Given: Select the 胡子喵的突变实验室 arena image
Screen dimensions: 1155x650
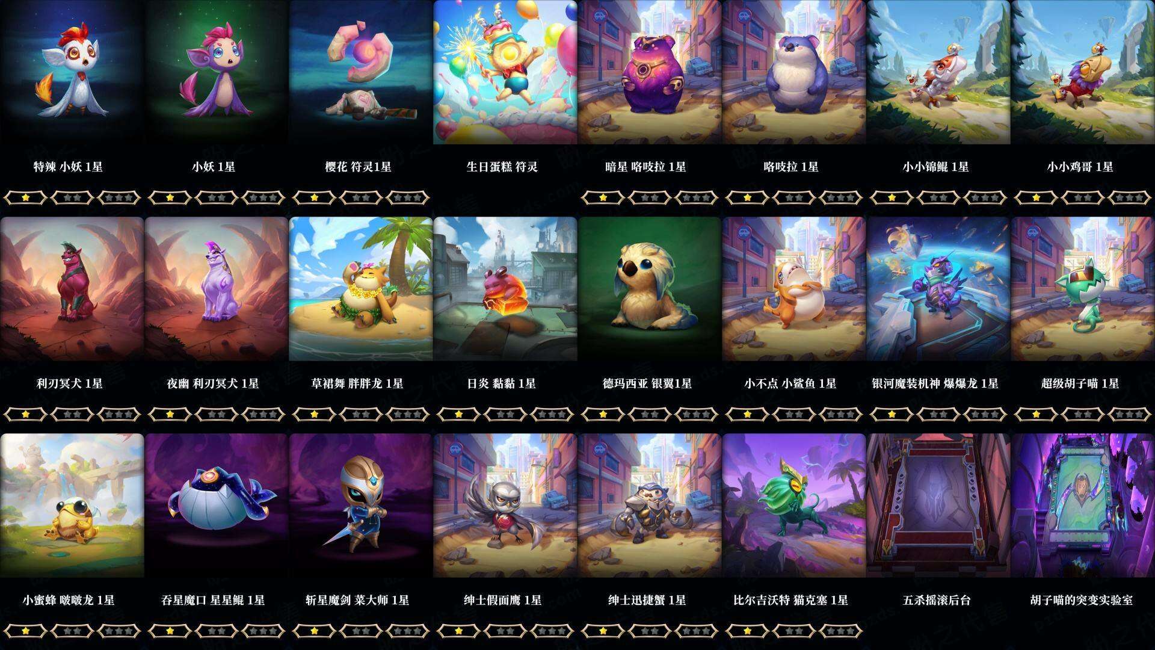Looking at the screenshot, I should (1083, 506).
